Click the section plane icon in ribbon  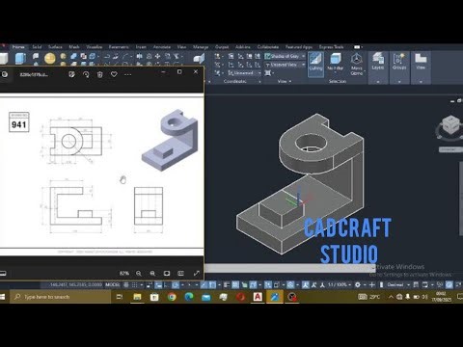click(200, 59)
